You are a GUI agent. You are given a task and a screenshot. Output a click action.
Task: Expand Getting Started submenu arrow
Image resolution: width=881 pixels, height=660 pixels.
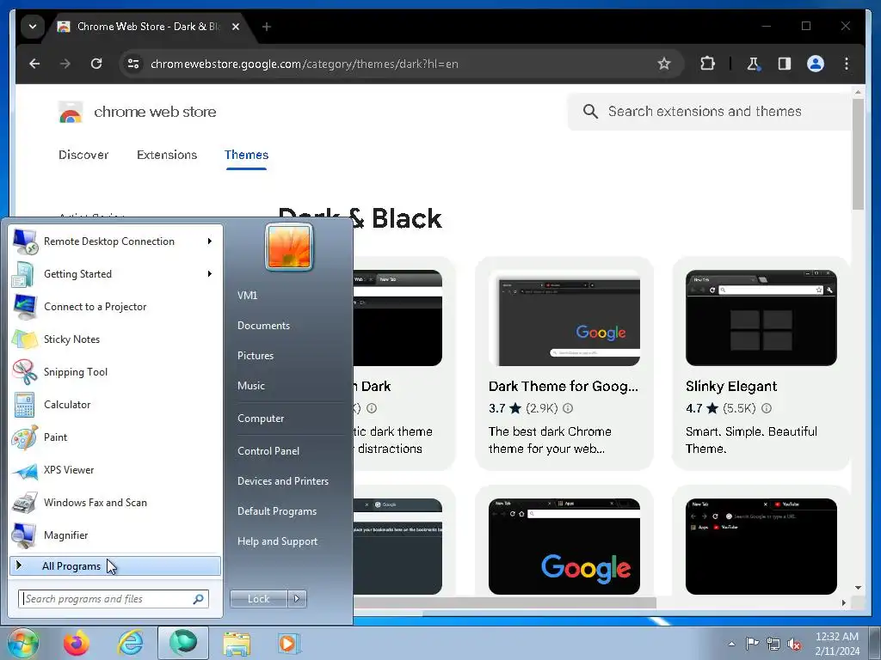pos(210,274)
